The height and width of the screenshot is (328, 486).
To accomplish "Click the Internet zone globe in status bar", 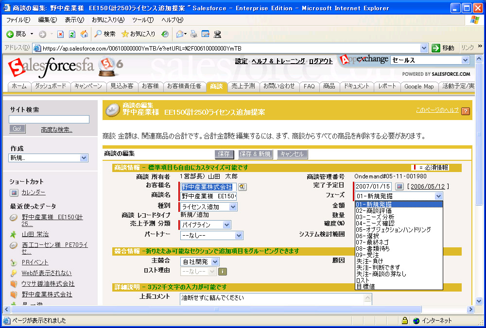I will tap(417, 321).
